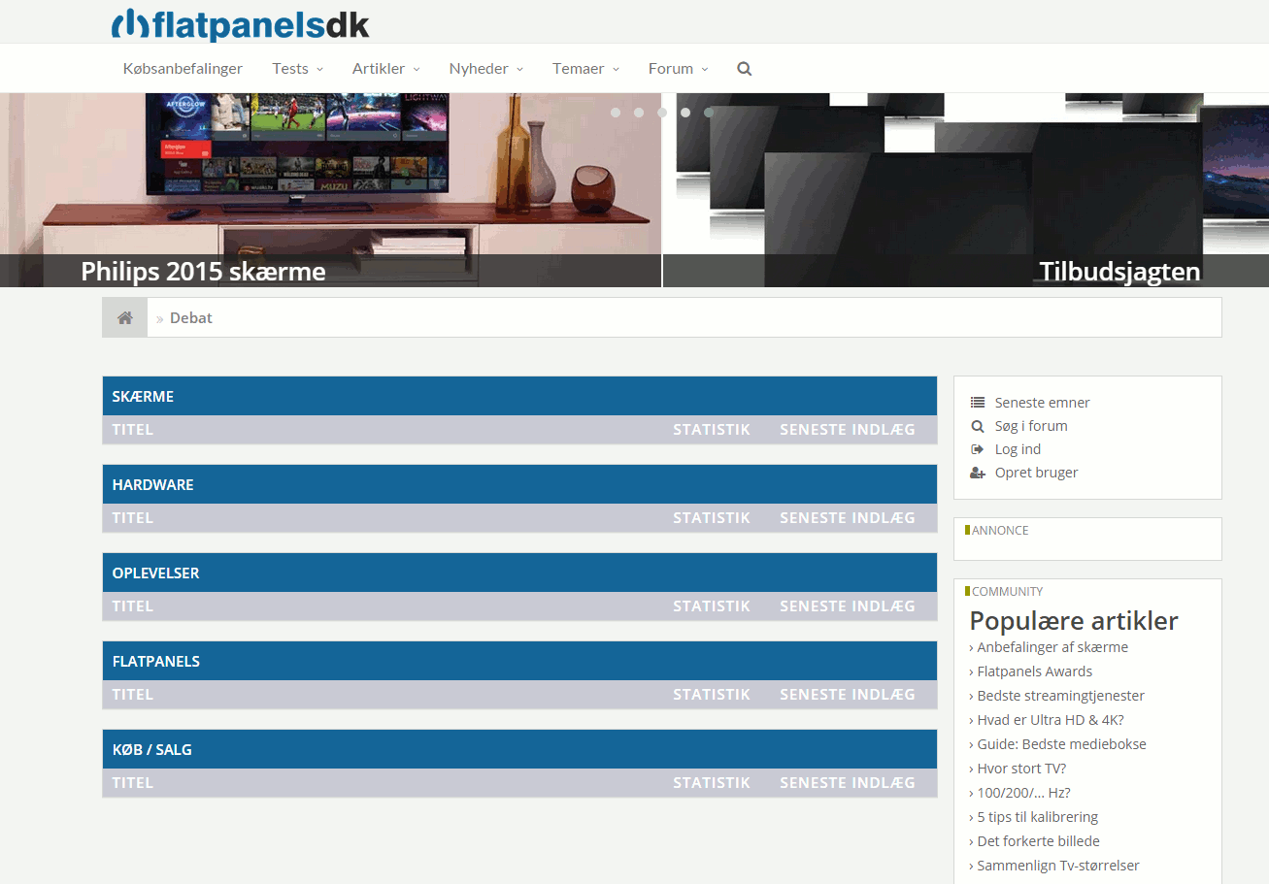Viewport: 1269px width, 884px height.
Task: Open the Tilbudsjagten banner slide
Action: click(1119, 271)
